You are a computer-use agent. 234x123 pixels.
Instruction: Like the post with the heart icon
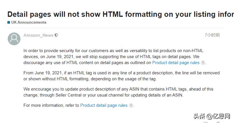tap(206, 122)
